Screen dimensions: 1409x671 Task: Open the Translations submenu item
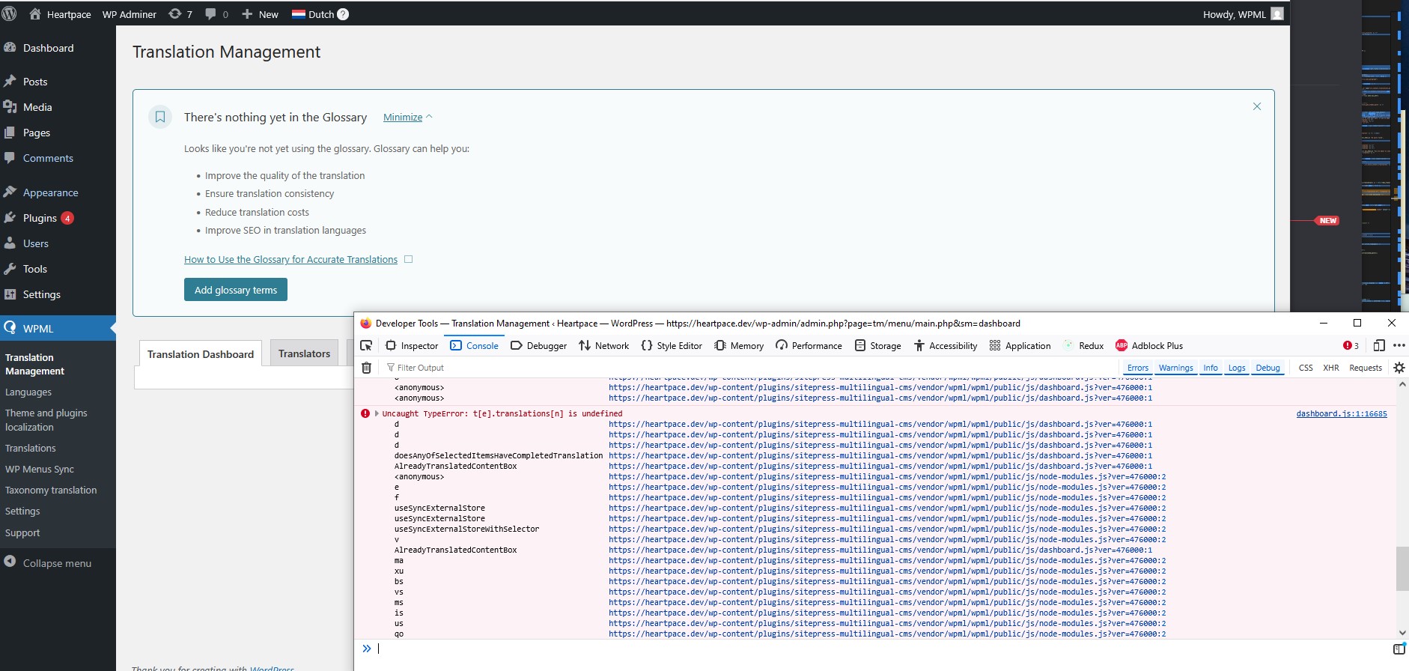pyautogui.click(x=31, y=448)
